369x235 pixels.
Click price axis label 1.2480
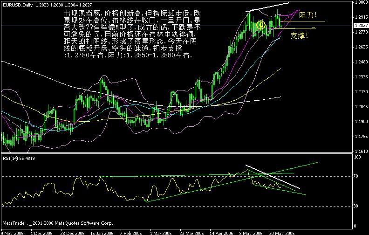361,62
